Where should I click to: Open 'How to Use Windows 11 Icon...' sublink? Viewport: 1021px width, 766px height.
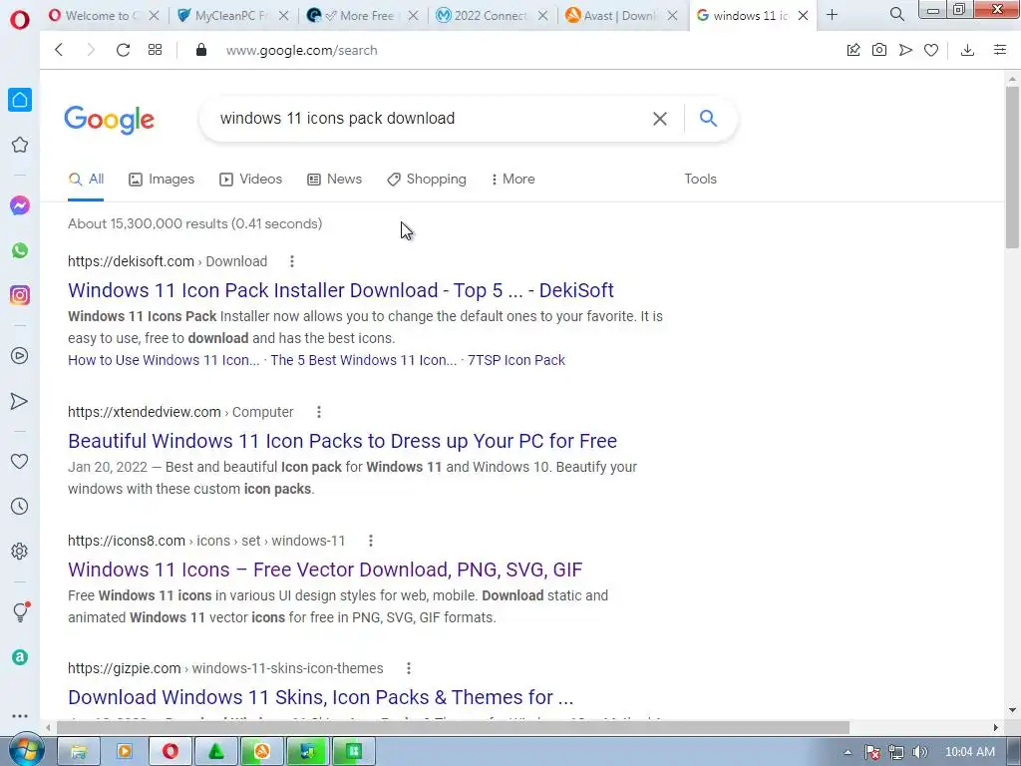point(164,360)
